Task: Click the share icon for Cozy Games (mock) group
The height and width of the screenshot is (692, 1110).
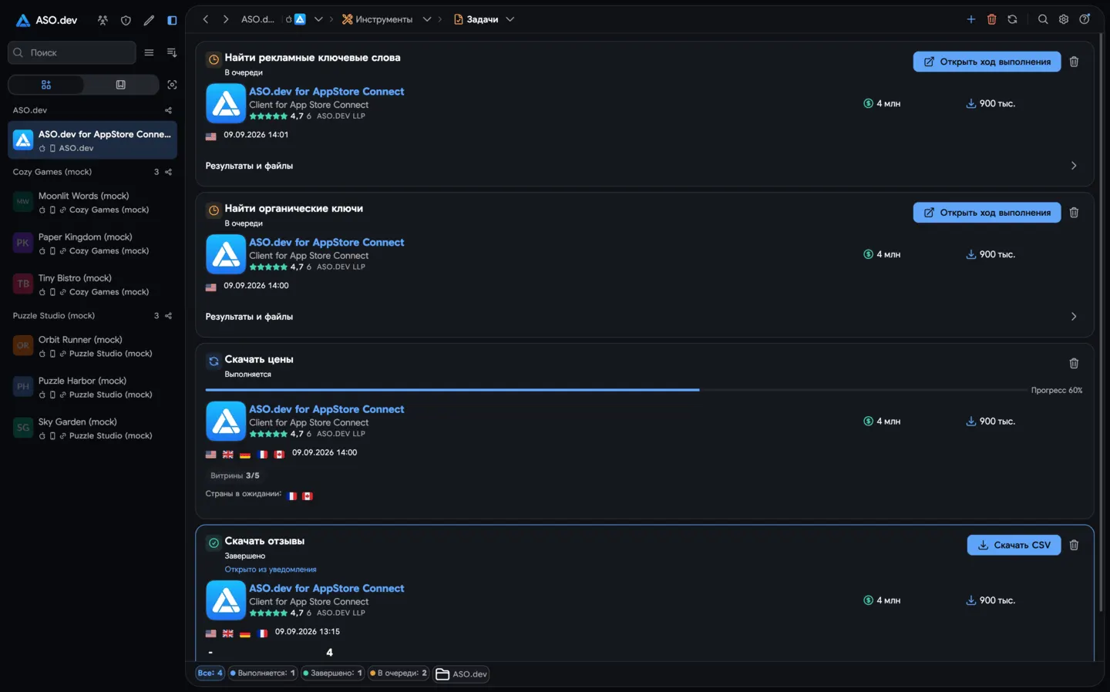Action: pos(168,172)
